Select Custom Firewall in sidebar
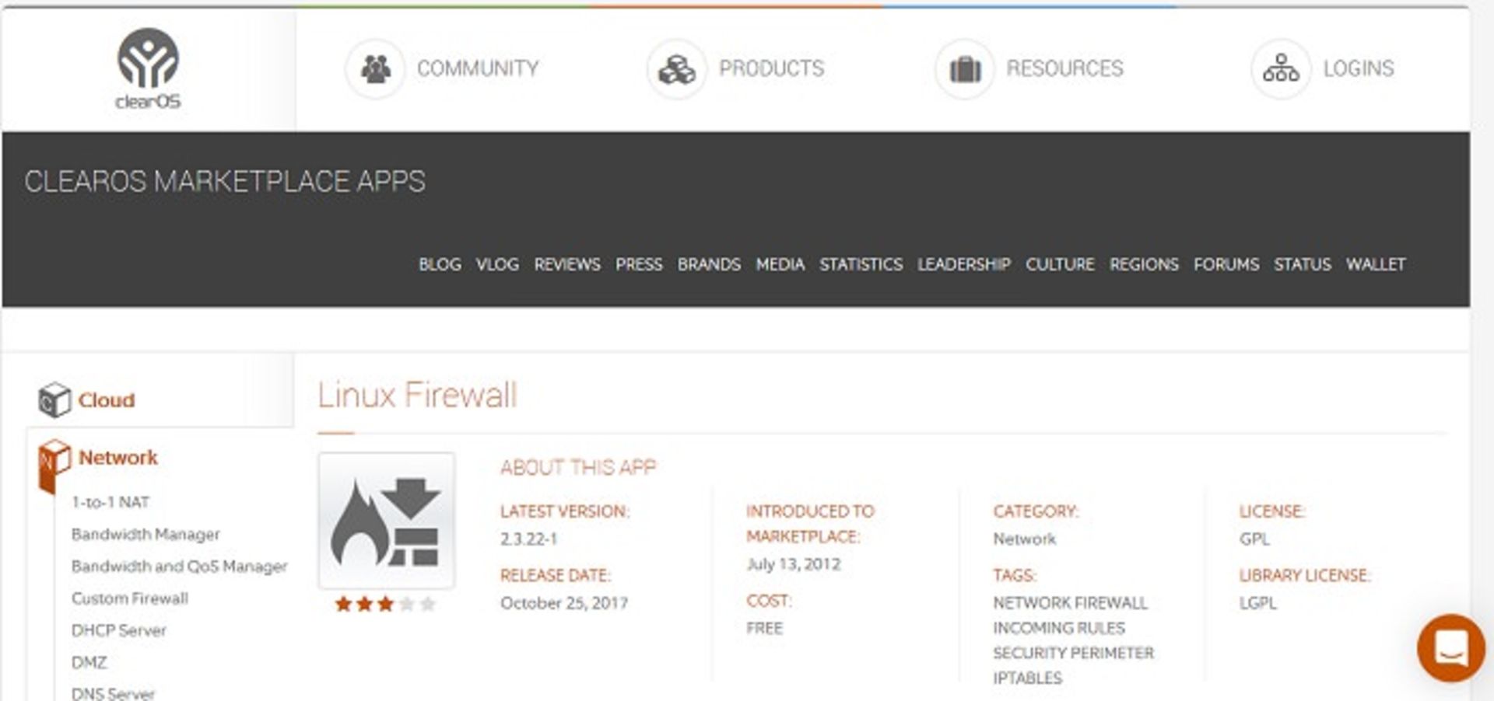Image resolution: width=1494 pixels, height=701 pixels. [x=130, y=598]
